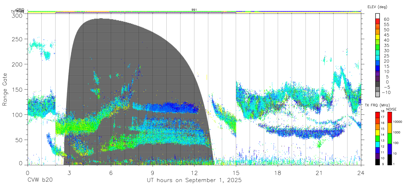Click the TX FRQ legend label '18'
The width and height of the screenshot is (406, 187).
pyautogui.click(x=383, y=111)
